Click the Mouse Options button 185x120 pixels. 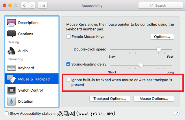point(153,99)
